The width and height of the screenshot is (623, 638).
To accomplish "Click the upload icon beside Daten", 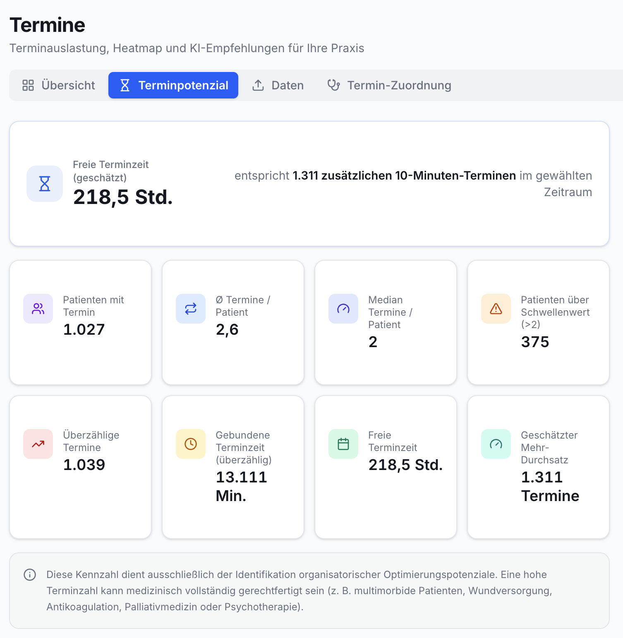I will click(x=258, y=85).
